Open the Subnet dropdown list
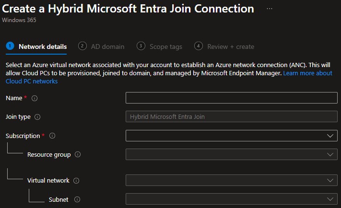This screenshot has width=341, height=208. point(231,199)
